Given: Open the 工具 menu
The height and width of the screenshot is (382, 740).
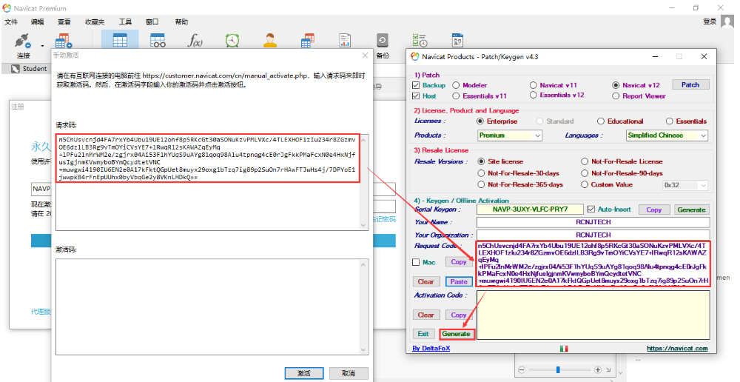Looking at the screenshot, I should click(125, 21).
